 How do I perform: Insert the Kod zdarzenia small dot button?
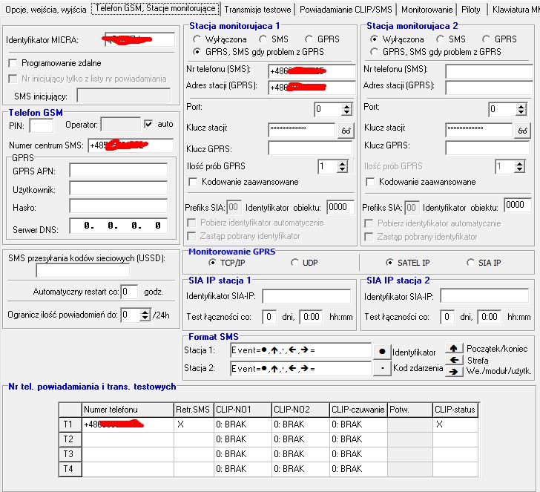382,368
